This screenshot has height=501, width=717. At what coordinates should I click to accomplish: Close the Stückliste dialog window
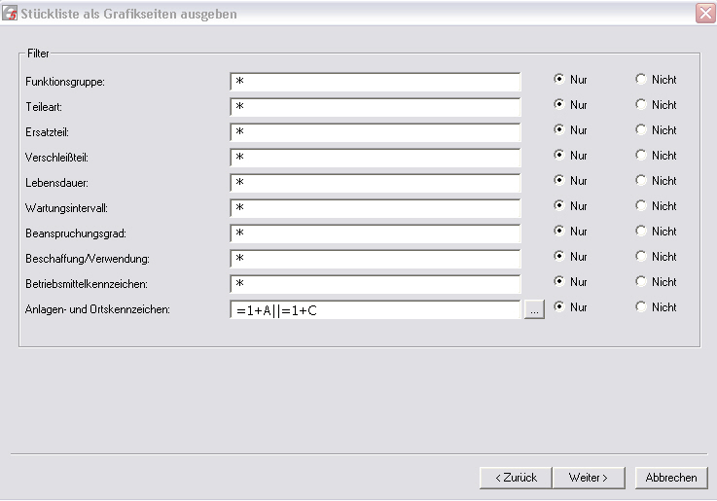pyautogui.click(x=705, y=13)
